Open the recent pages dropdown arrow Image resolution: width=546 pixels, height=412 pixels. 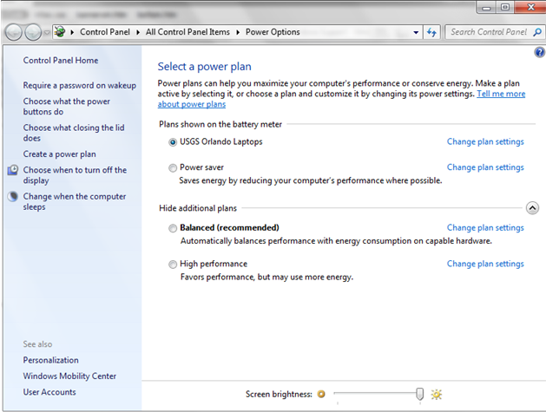pos(47,32)
